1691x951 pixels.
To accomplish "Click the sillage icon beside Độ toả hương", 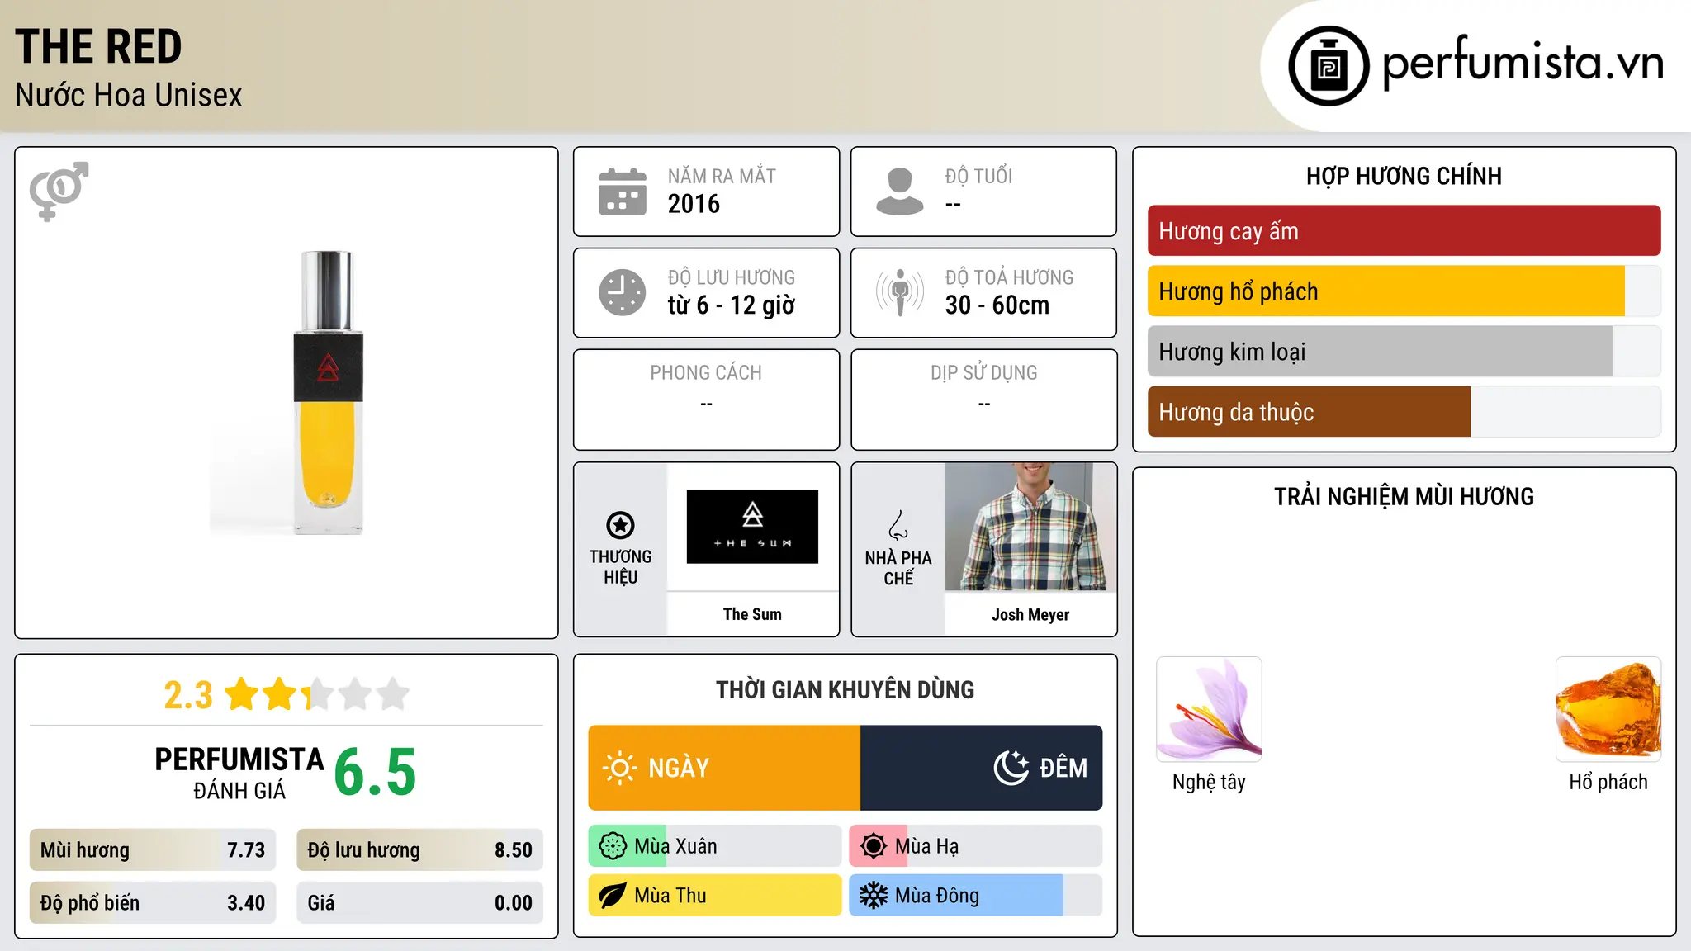I will click(899, 292).
